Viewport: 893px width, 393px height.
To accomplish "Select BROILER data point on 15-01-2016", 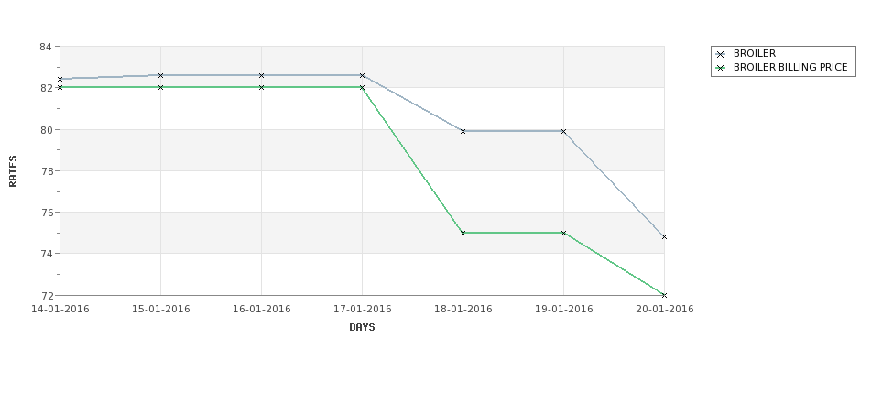I will (x=160, y=75).
